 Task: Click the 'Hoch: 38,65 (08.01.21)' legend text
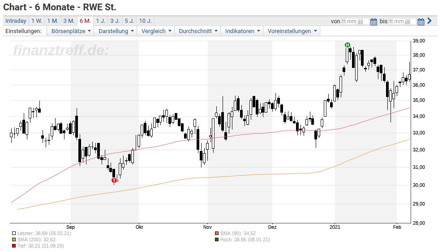(x=245, y=239)
